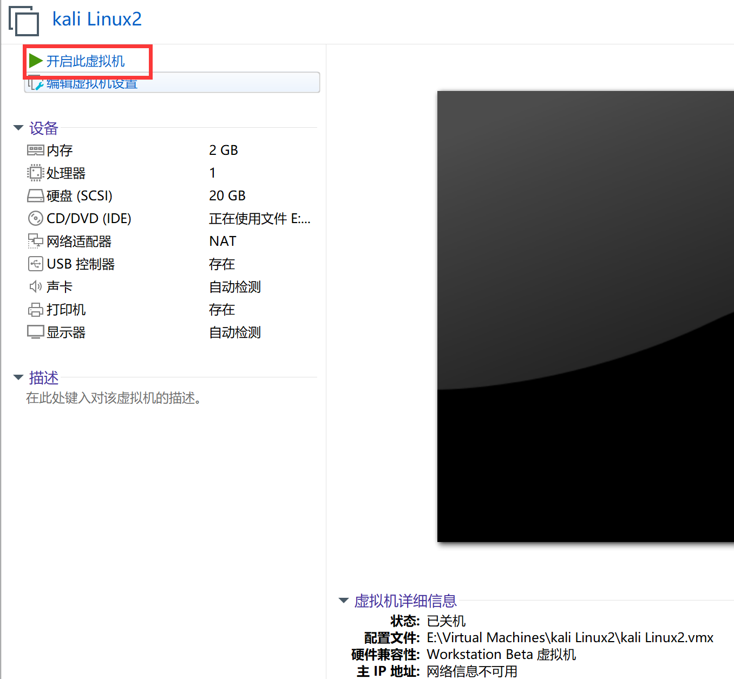Open the 内存 (memory) device settings
734x679 pixels.
(35, 150)
